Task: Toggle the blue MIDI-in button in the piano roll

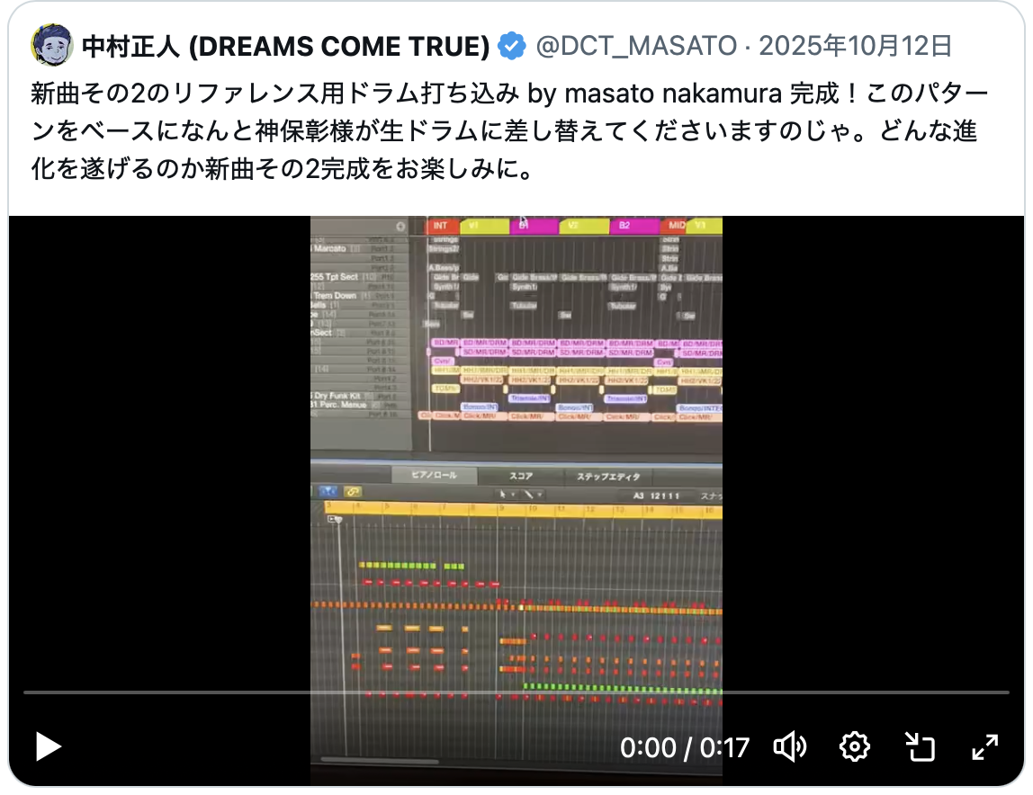Action: click(x=328, y=491)
